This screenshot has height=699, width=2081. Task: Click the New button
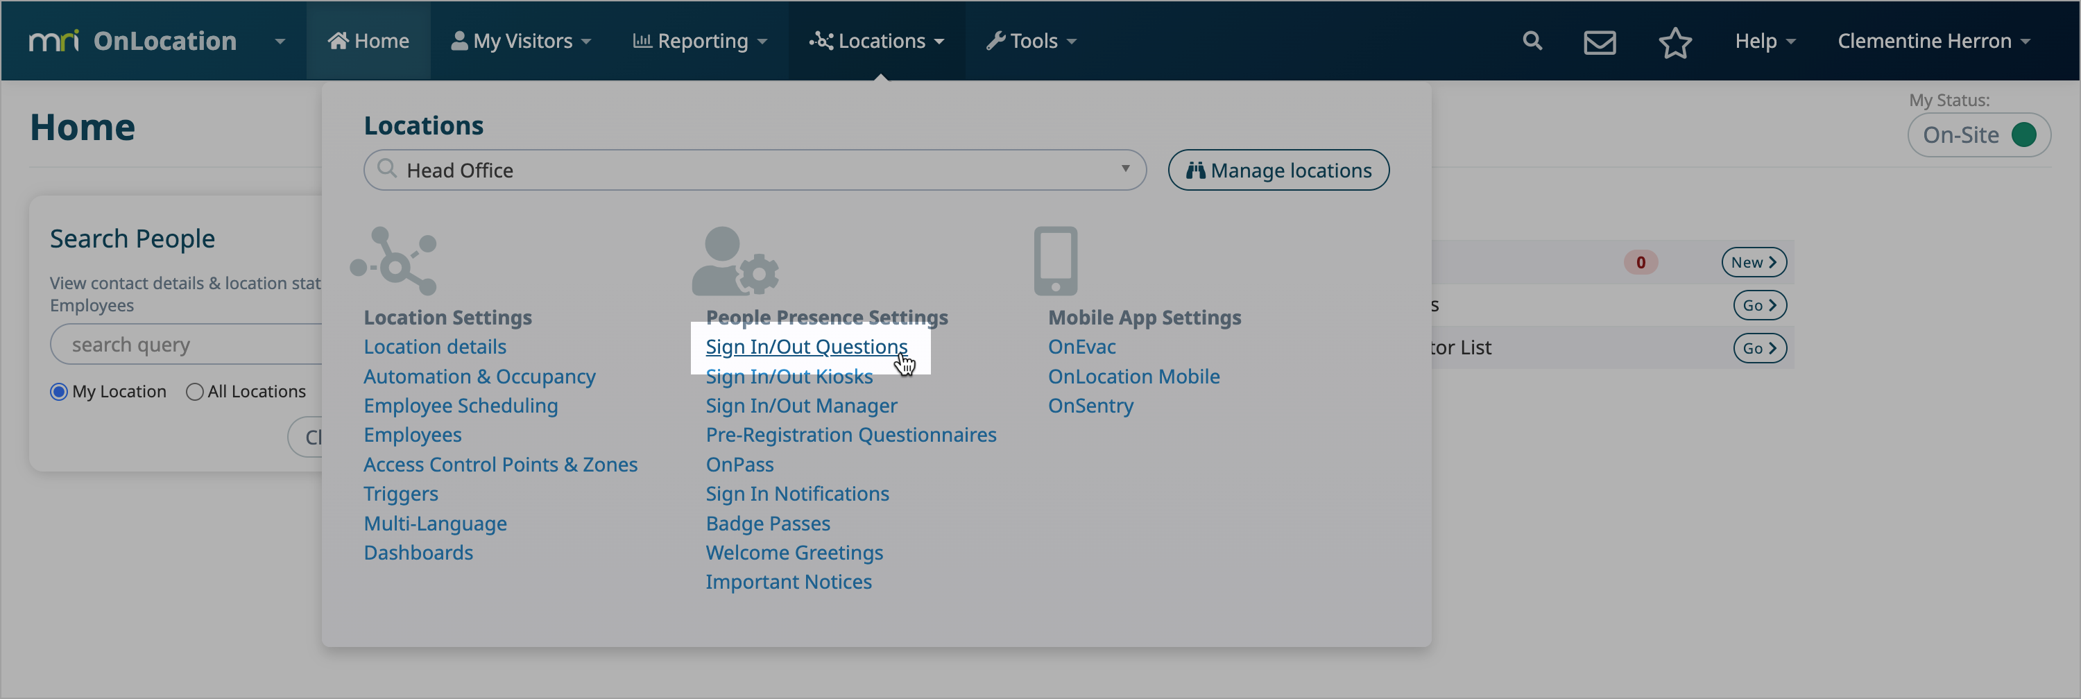click(1753, 262)
